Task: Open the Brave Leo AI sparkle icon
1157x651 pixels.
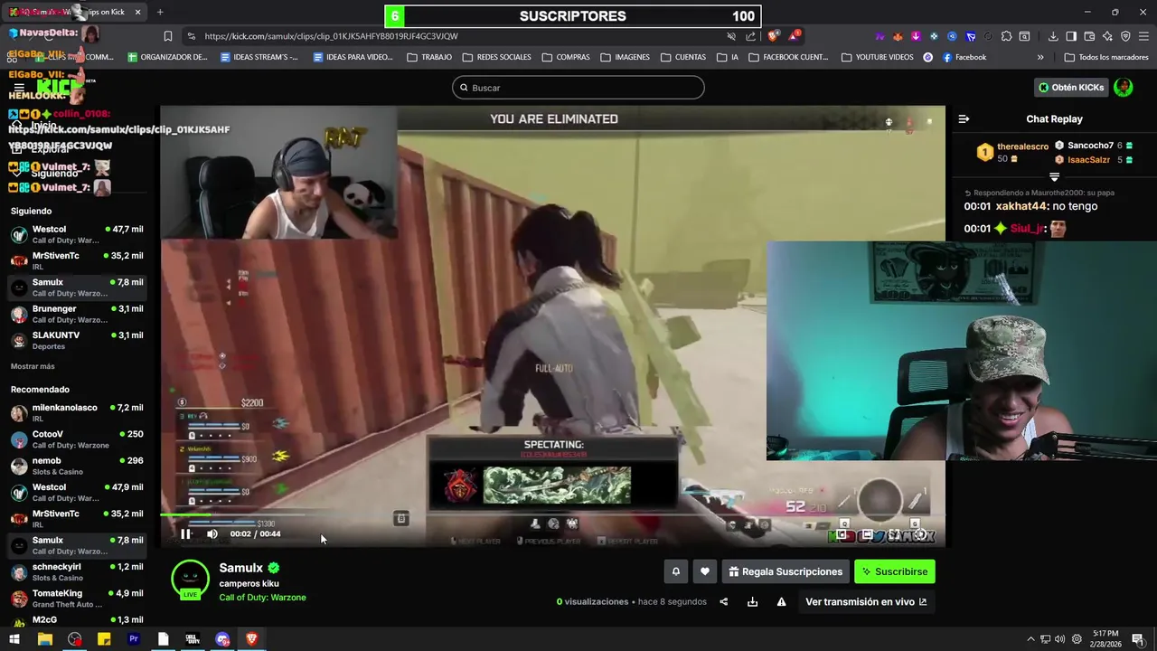Action: 1107,36
